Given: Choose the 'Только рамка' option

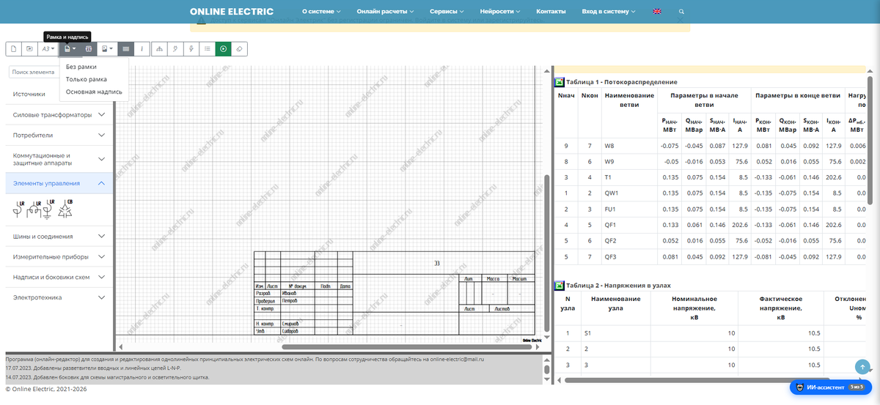Looking at the screenshot, I should 94,79.
